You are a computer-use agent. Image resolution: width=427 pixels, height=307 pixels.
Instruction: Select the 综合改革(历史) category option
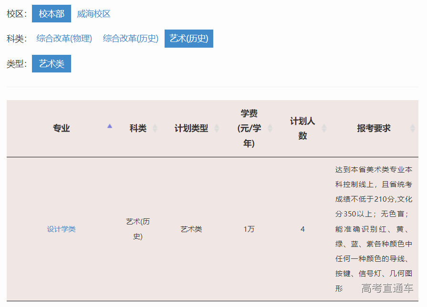click(x=130, y=39)
